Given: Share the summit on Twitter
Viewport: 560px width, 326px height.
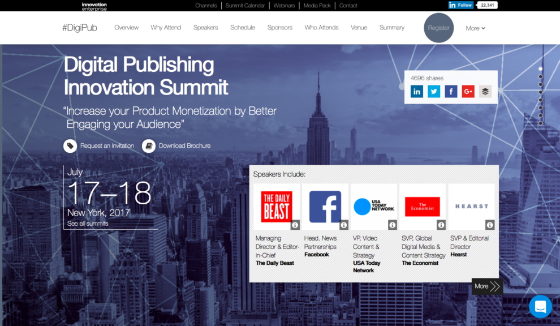Looking at the screenshot, I should (x=434, y=91).
